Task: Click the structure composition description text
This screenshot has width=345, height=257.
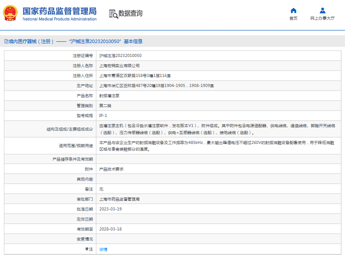Action: 217,129
